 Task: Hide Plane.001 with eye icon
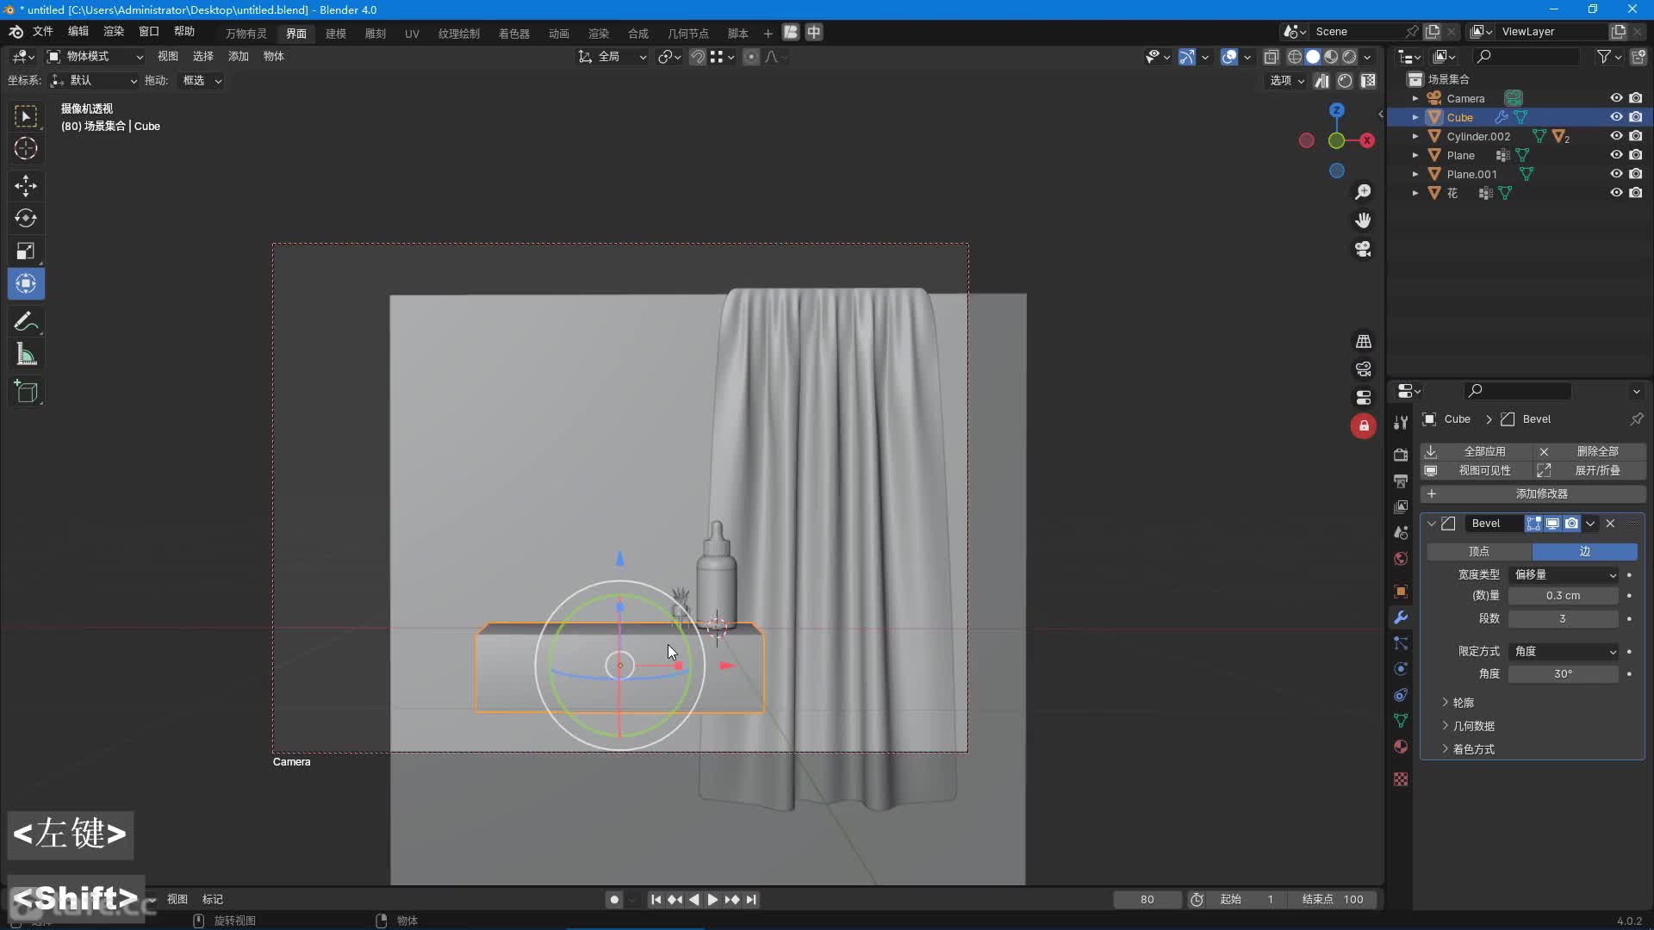pos(1616,174)
